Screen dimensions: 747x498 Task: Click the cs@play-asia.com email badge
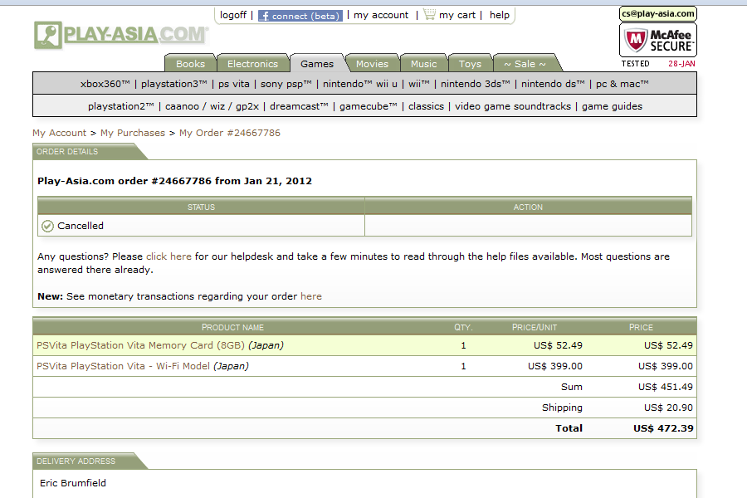point(658,13)
